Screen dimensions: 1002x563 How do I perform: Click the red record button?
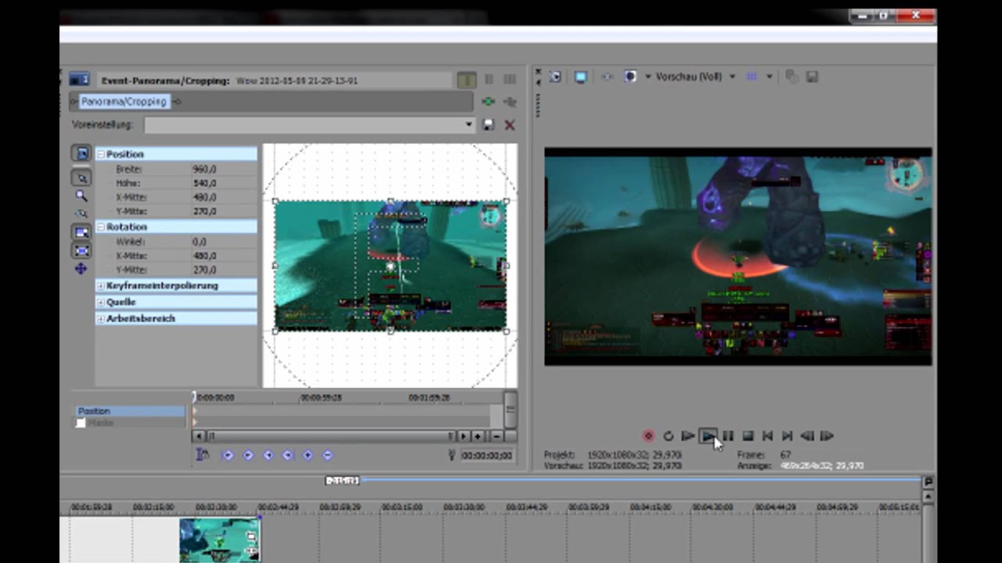[x=648, y=436]
